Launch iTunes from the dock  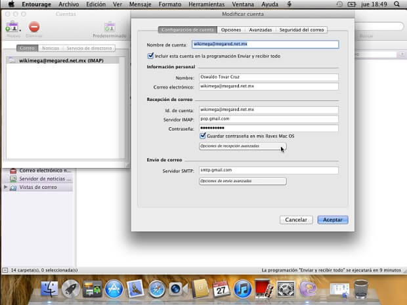pyautogui.click(x=242, y=289)
